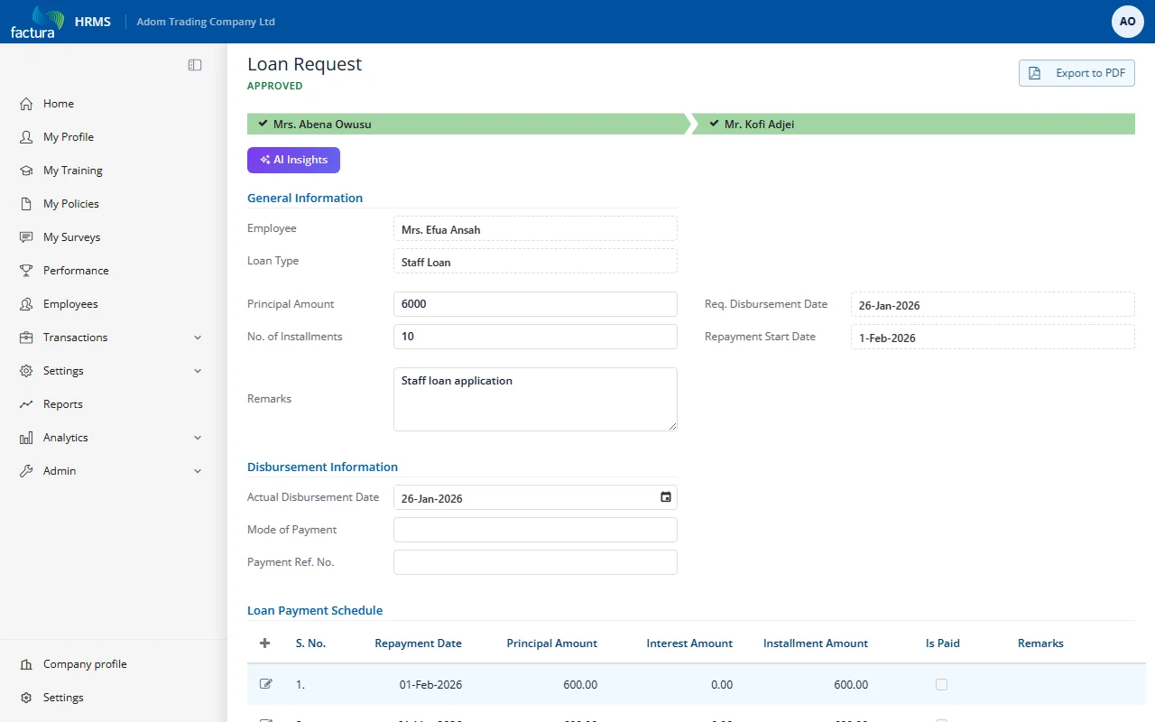Click the HRMS title in header

93,22
